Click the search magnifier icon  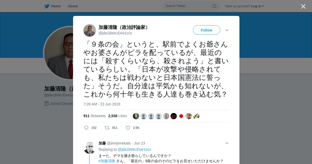214,6
